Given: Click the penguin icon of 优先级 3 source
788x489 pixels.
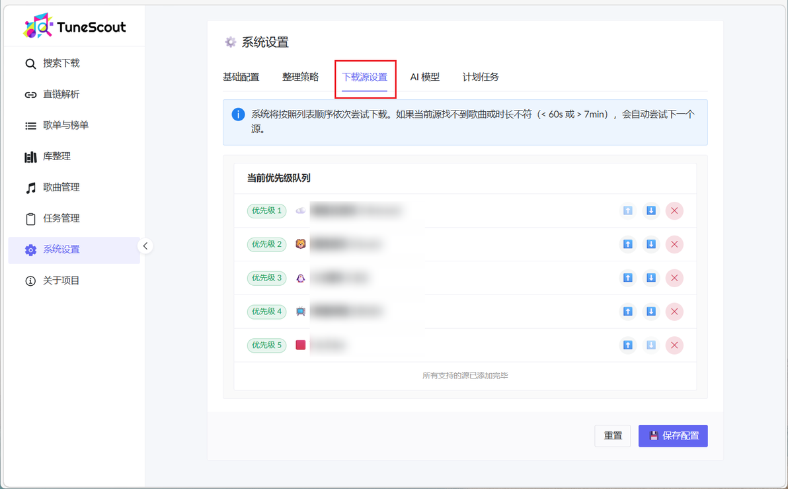Looking at the screenshot, I should tap(301, 278).
